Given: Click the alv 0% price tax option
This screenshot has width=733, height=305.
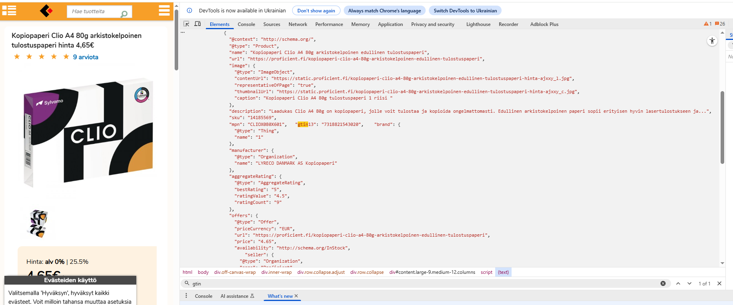Looking at the screenshot, I should pyautogui.click(x=55, y=262).
